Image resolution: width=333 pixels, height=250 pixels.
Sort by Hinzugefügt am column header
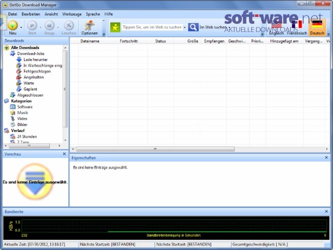pyautogui.click(x=284, y=41)
